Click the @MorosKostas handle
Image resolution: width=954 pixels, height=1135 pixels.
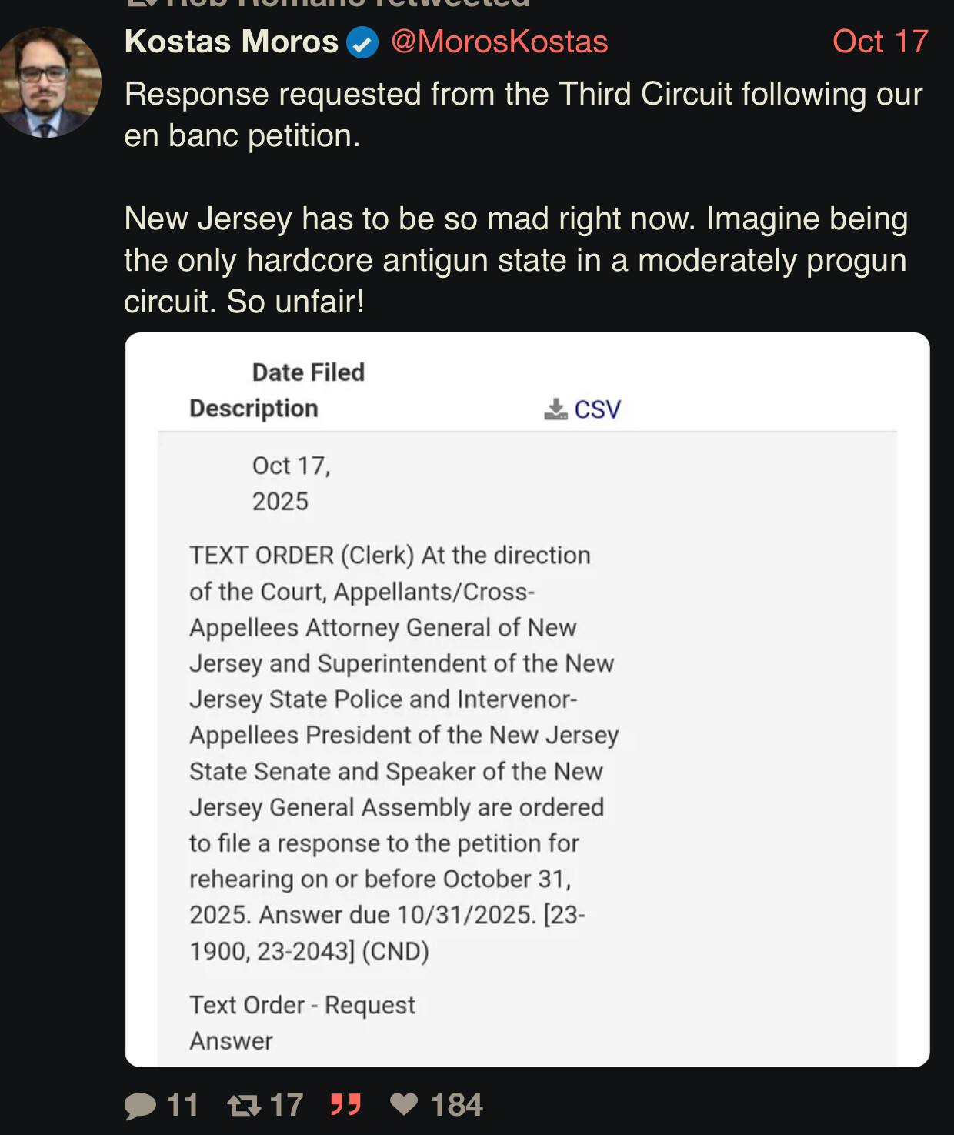499,42
